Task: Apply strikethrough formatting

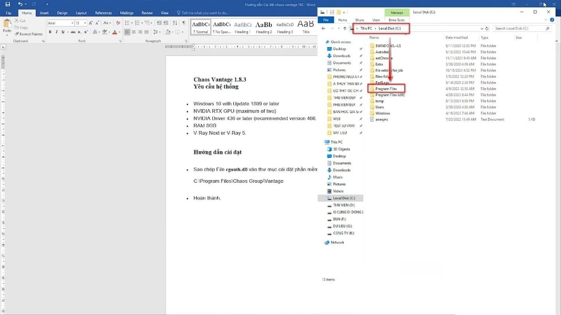Action: [73, 32]
